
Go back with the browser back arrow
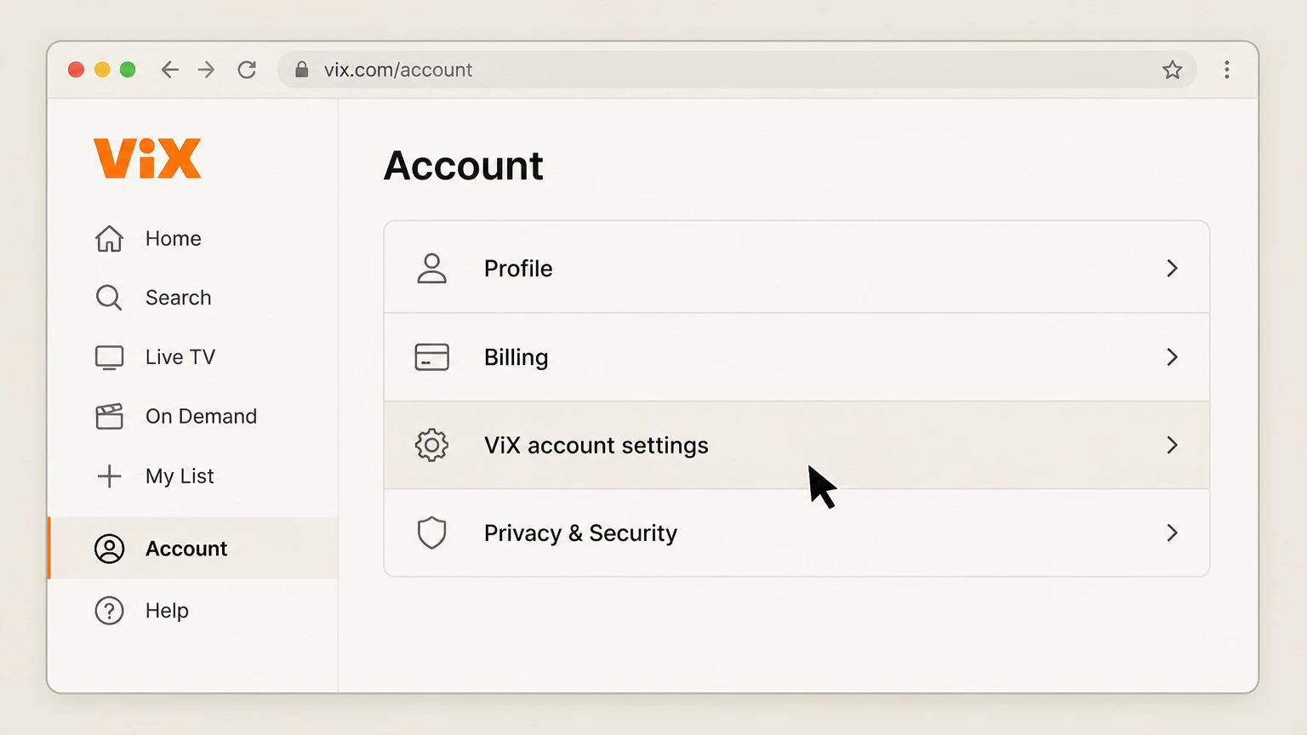(x=170, y=70)
